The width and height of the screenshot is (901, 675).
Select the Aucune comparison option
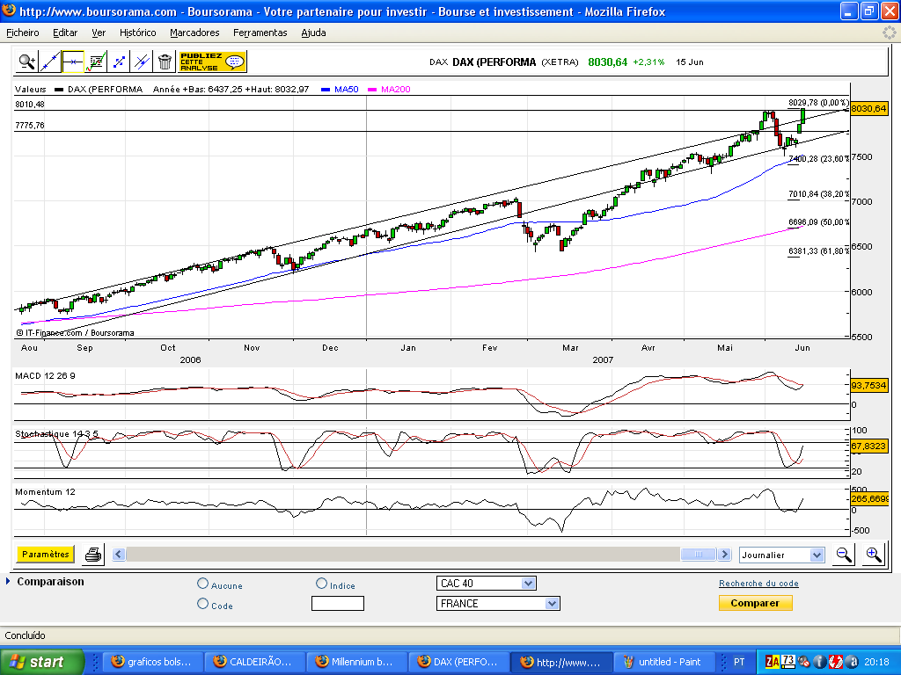(x=203, y=584)
